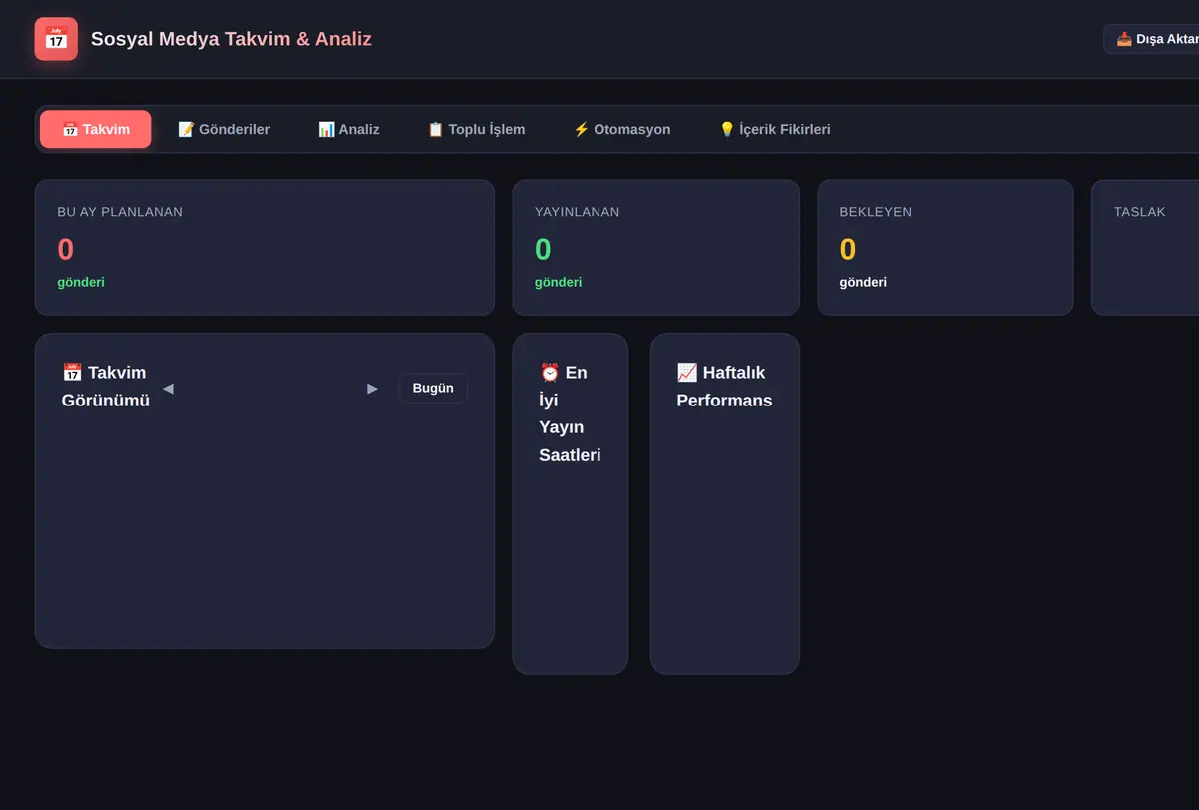Click the chart icon beside Haftalık Performans
Image resolution: width=1199 pixels, height=810 pixels.
pyautogui.click(x=687, y=373)
